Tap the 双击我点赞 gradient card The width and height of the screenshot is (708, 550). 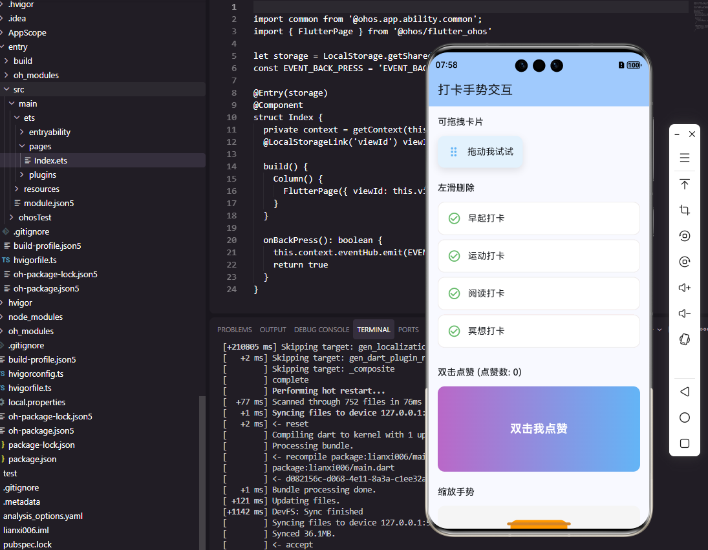point(539,428)
